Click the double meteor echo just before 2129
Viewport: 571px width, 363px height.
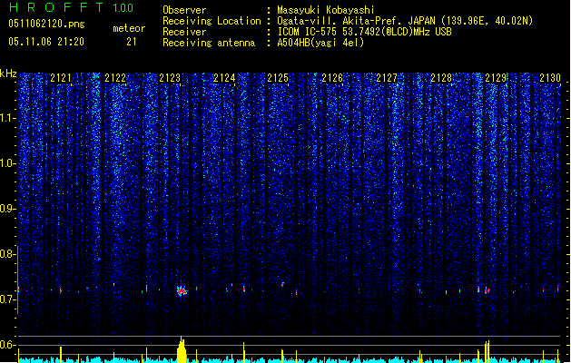tap(487, 290)
